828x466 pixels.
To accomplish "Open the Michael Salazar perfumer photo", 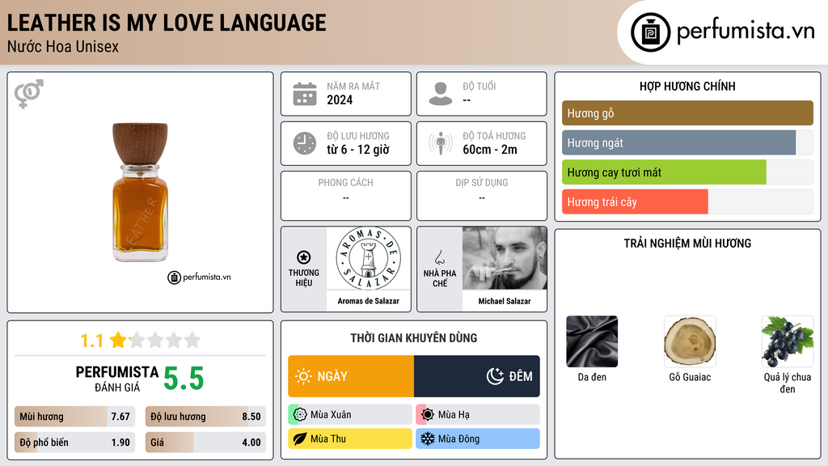I will pyautogui.click(x=505, y=258).
